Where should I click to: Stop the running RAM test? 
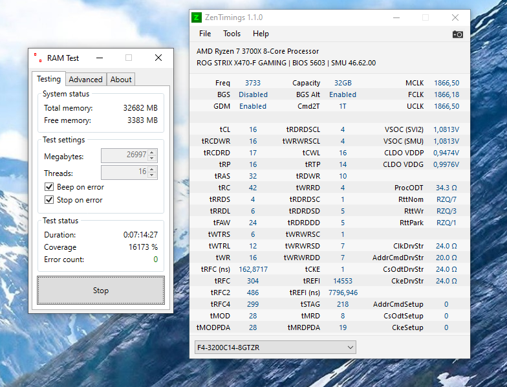101,290
